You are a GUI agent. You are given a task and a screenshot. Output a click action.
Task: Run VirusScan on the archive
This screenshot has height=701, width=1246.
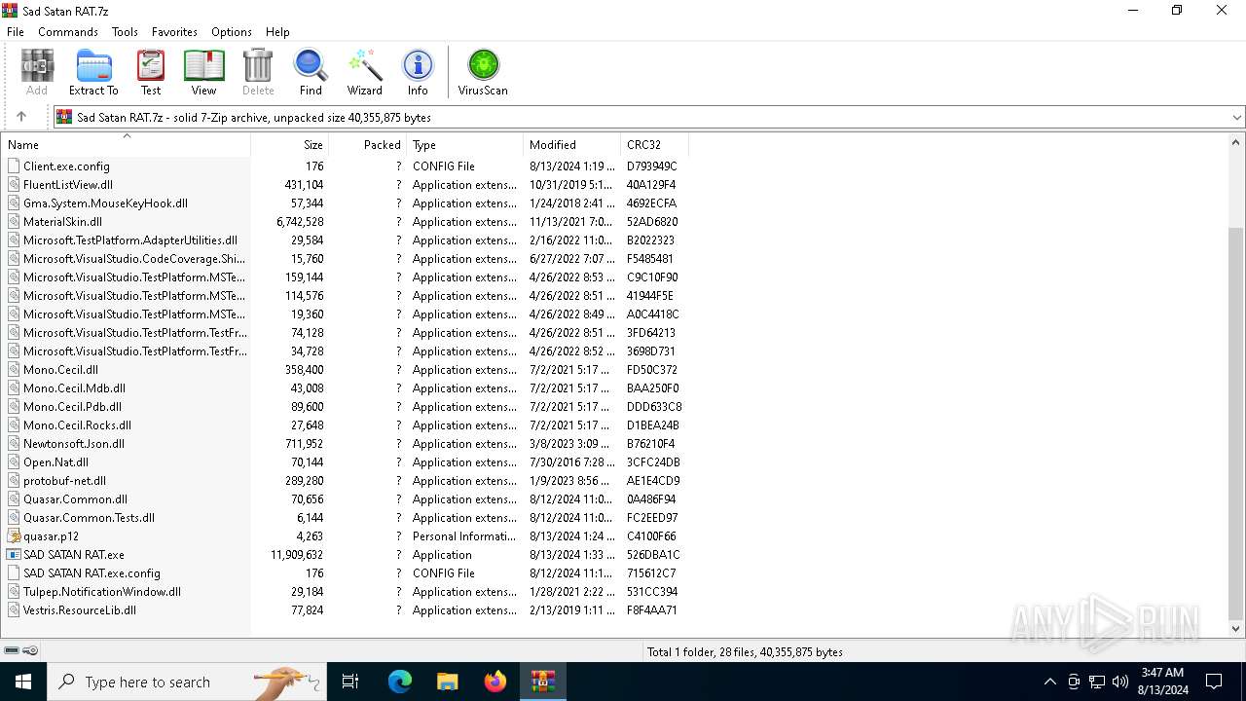[483, 73]
